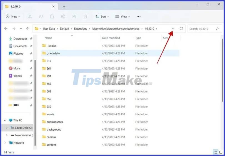Open the three-dot See more menu
This screenshot has width=225, height=156.
pos(139,16)
